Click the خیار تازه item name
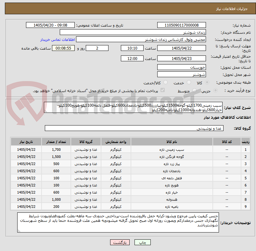Screen dimensions: 256x251 [x=172, y=193]
